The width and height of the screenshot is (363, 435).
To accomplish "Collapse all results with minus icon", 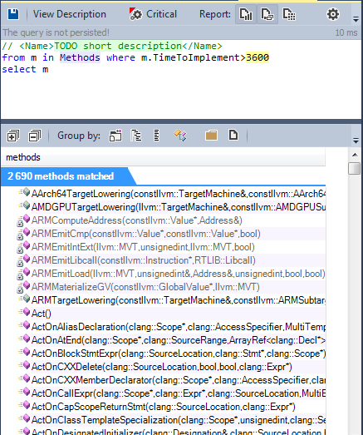I will coord(35,136).
